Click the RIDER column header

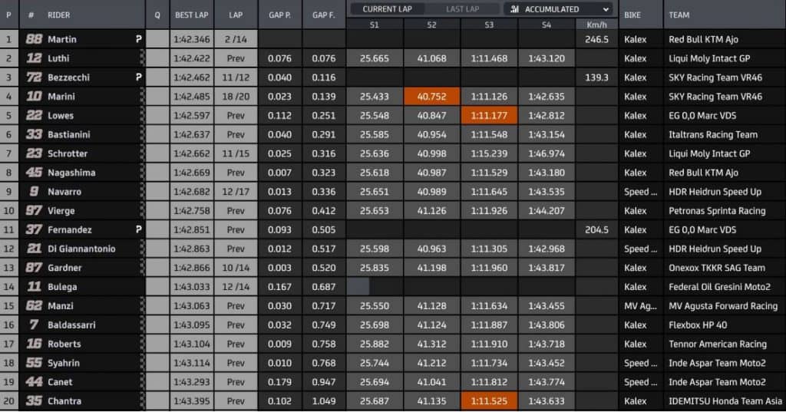click(59, 15)
